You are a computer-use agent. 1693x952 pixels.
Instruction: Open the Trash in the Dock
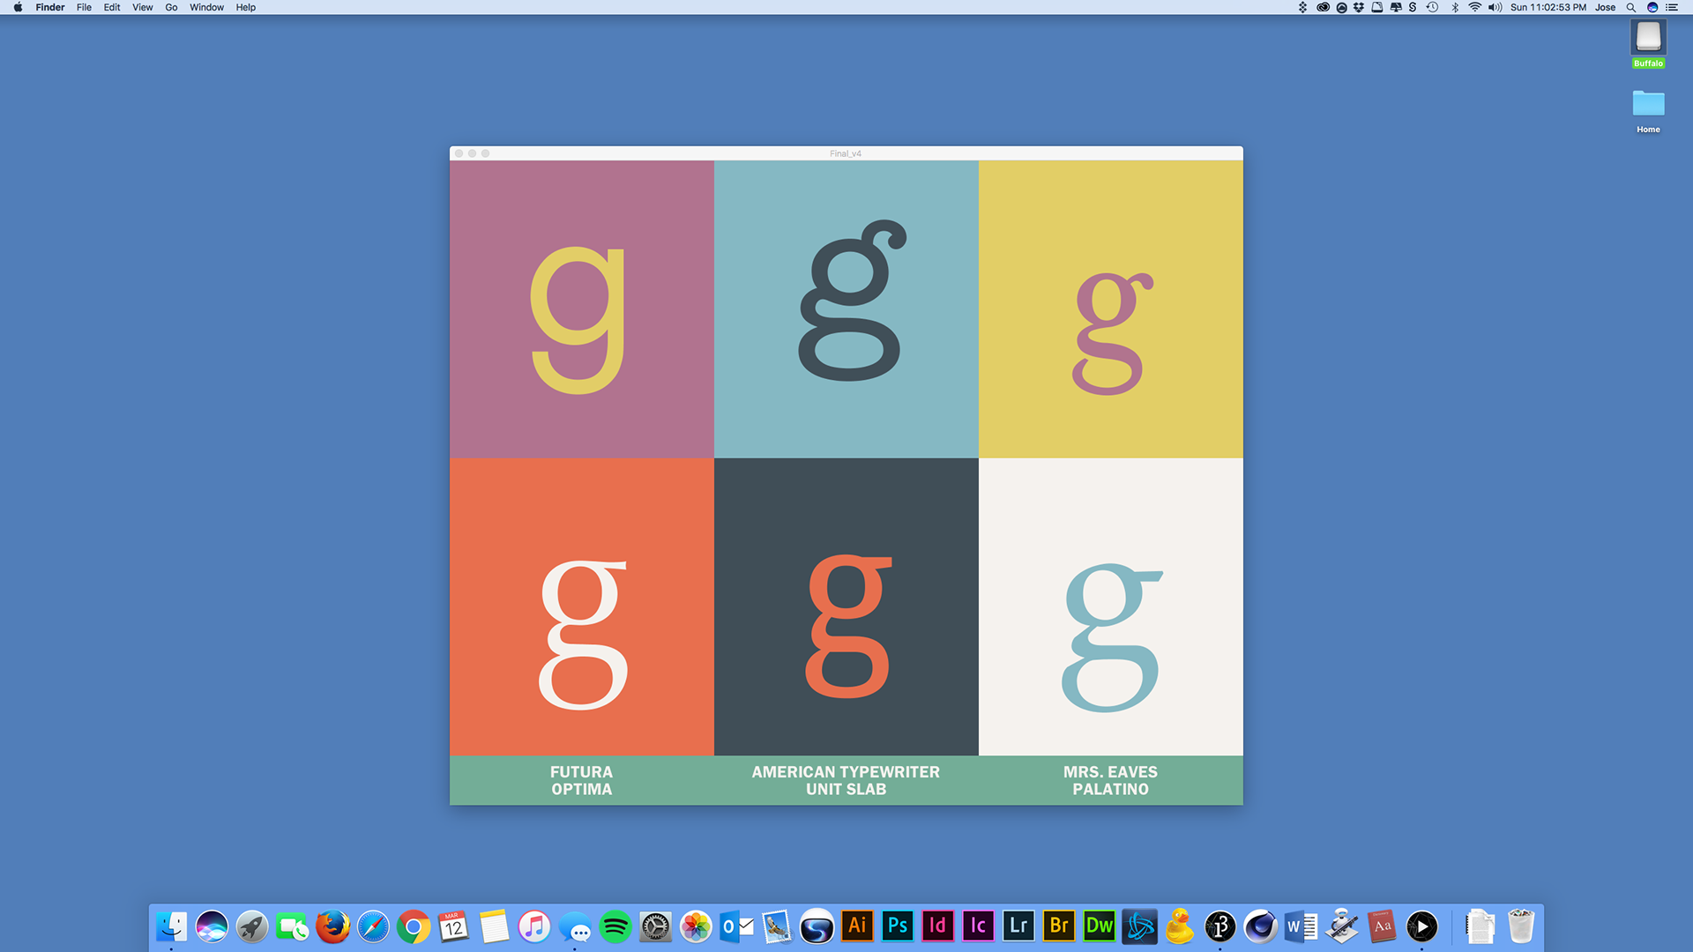[x=1521, y=926]
